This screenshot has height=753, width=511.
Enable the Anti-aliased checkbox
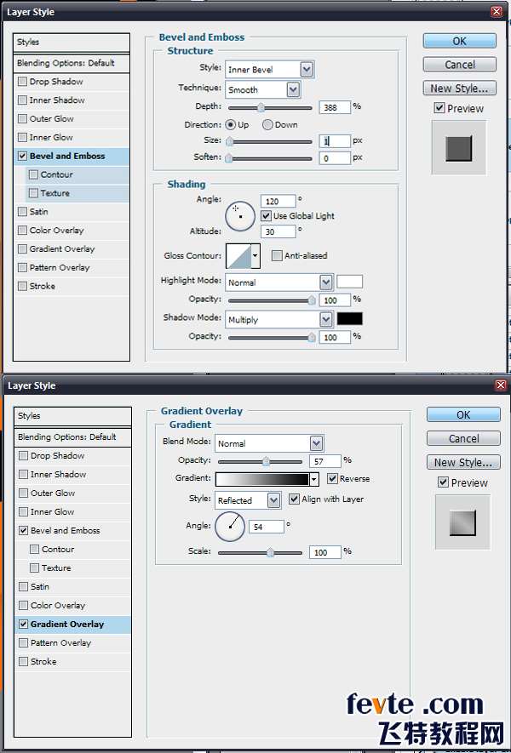click(x=277, y=255)
